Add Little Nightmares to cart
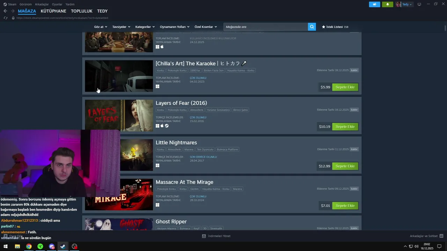Image resolution: width=447 pixels, height=251 pixels. [x=345, y=166]
